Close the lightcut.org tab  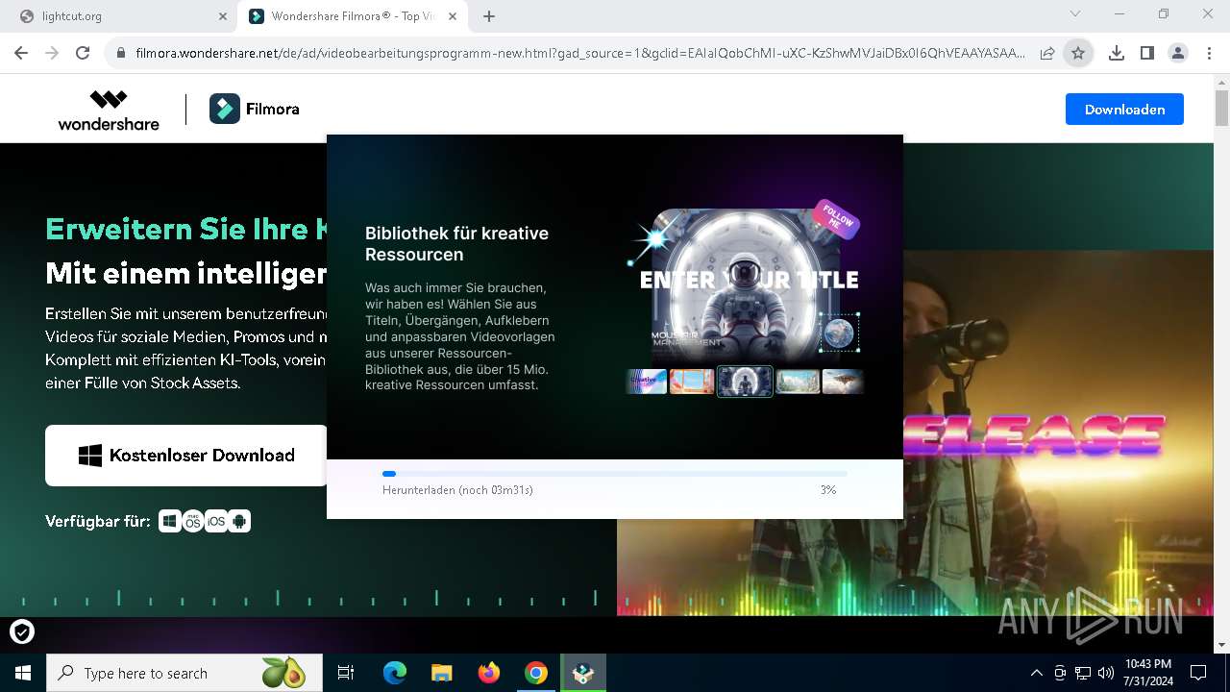tap(223, 16)
